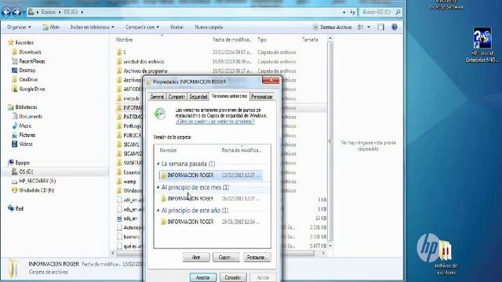502x282 pixels.
Task: Open HP desktop shortcut icon
Action: pos(482,45)
